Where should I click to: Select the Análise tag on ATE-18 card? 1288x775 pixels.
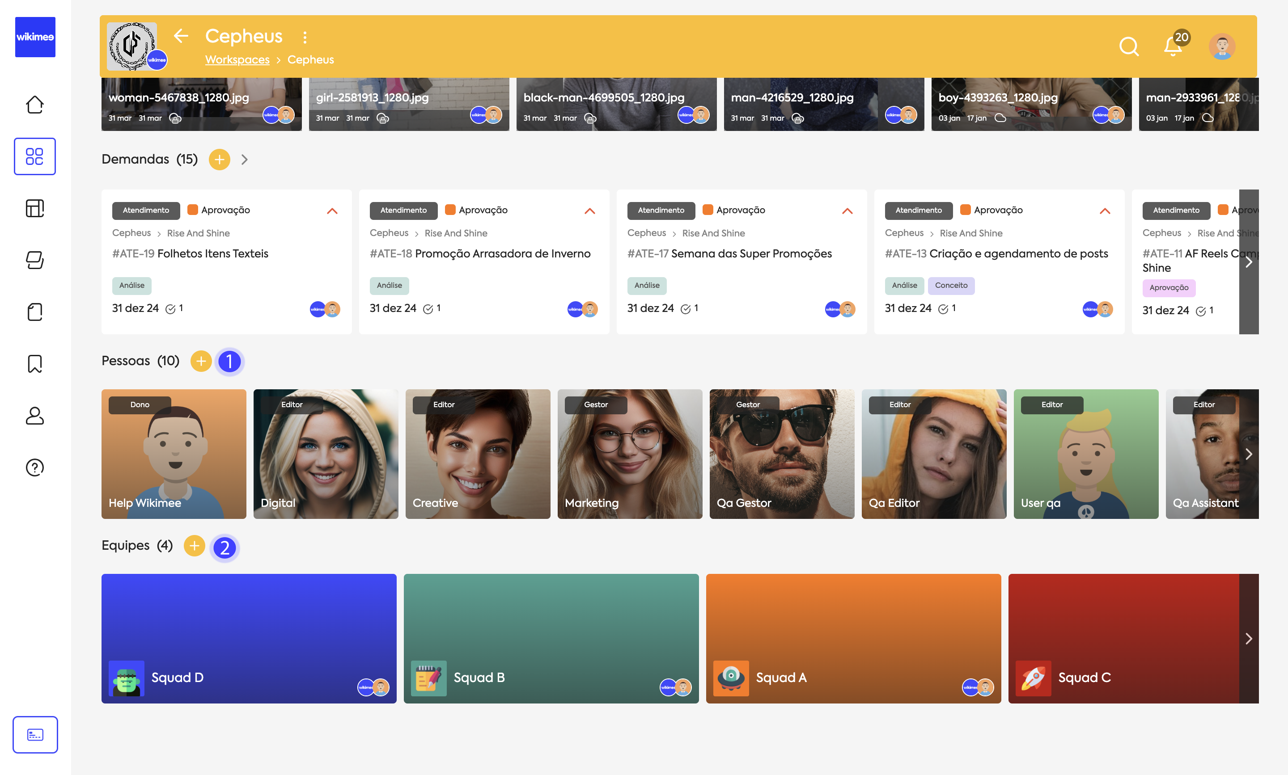[389, 285]
